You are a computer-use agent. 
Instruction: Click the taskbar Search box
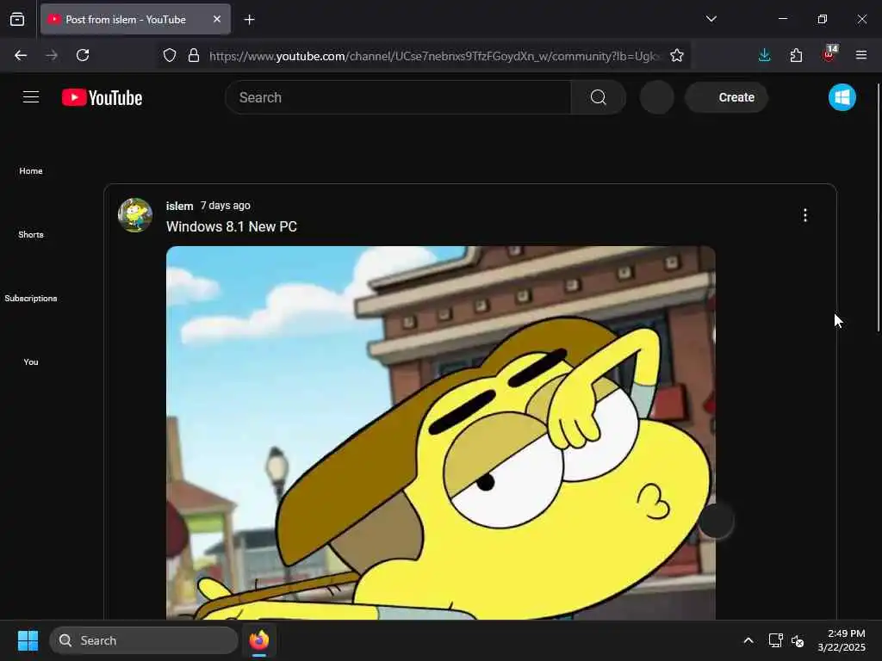144,640
